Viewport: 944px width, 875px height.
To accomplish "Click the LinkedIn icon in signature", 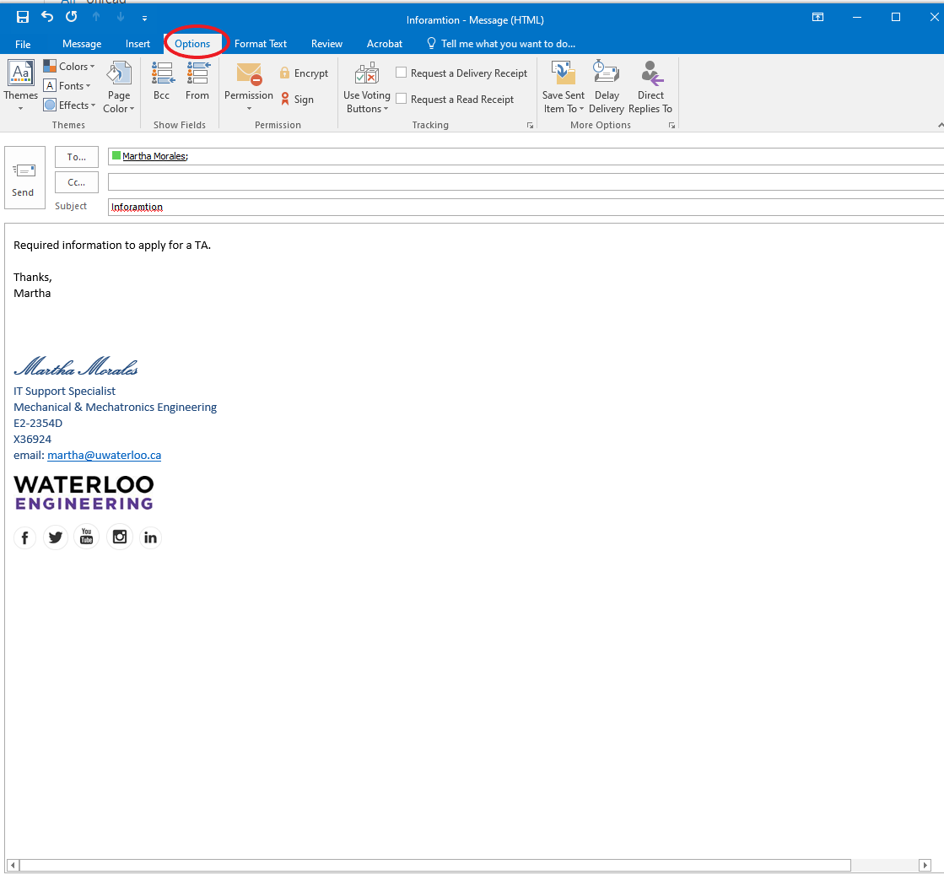I will point(150,537).
